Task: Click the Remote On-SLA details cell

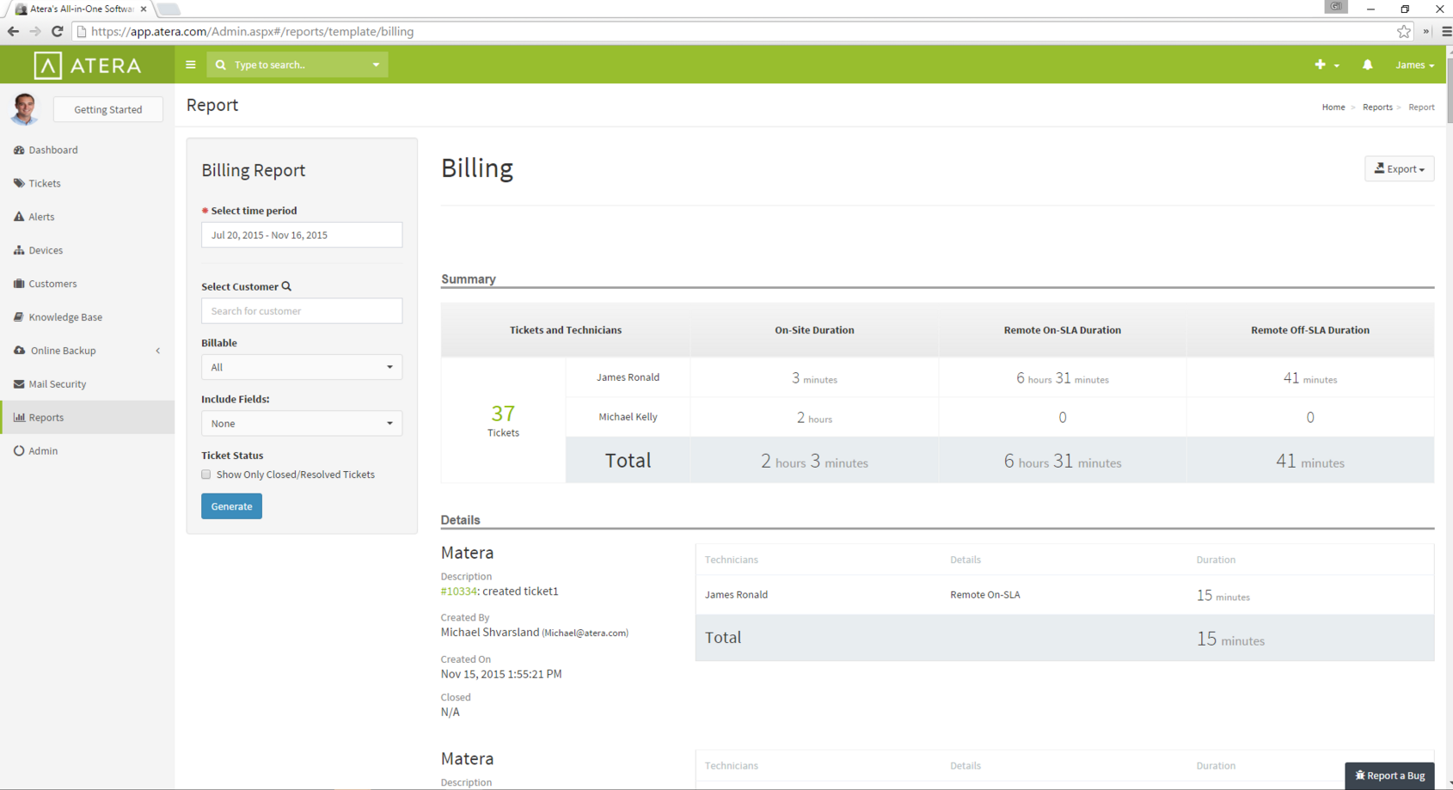Action: point(985,595)
